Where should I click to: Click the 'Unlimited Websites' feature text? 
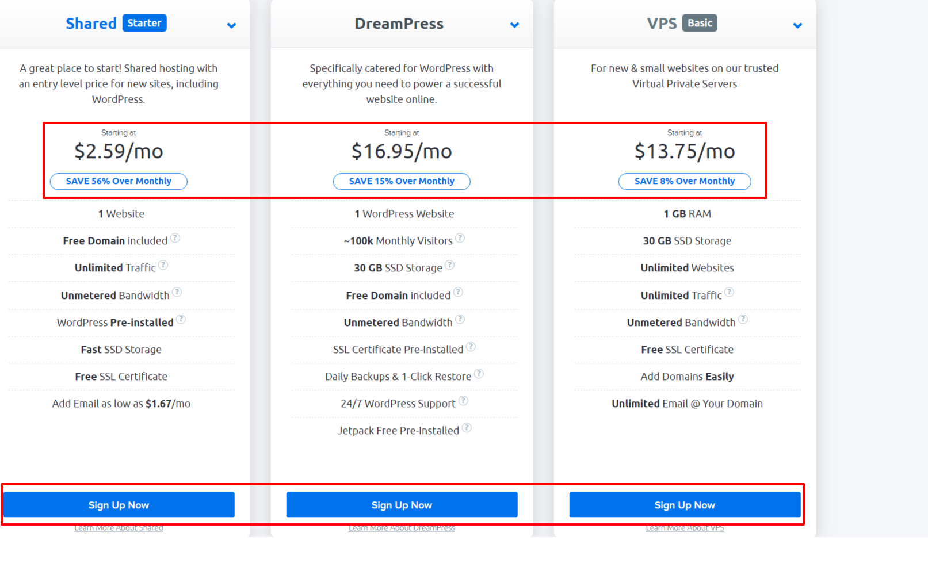688,268
